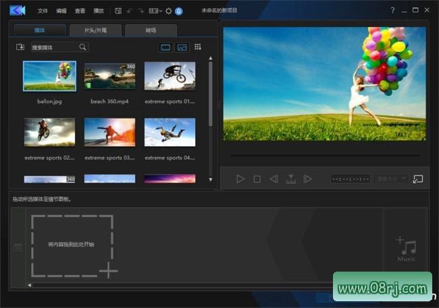Viewport: 439px width, 308px height.
Task: Select the ballon.jpg thumbnail
Action: (49, 76)
